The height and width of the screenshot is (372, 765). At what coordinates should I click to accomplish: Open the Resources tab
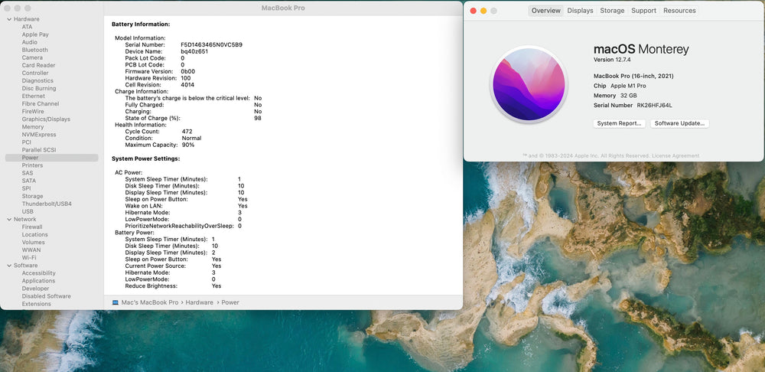(x=679, y=11)
